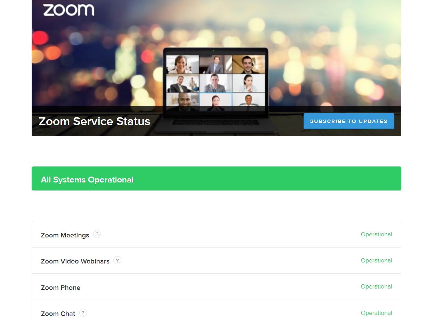Click the All Systems Operational banner text

(87, 180)
